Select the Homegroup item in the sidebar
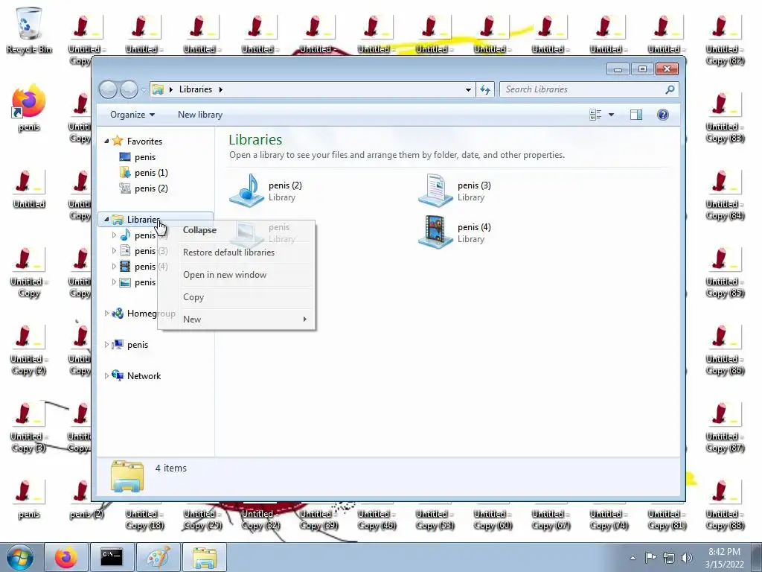 (143, 314)
